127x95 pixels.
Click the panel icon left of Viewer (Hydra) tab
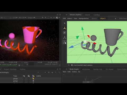pos(67,15)
